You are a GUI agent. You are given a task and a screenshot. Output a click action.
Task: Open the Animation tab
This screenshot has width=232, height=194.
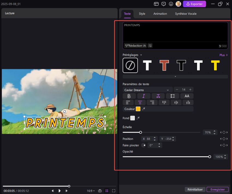(x=160, y=14)
